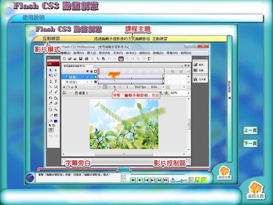Select the Text tool in Flash toolbox
The image size is (273, 205).
[x=56, y=81]
